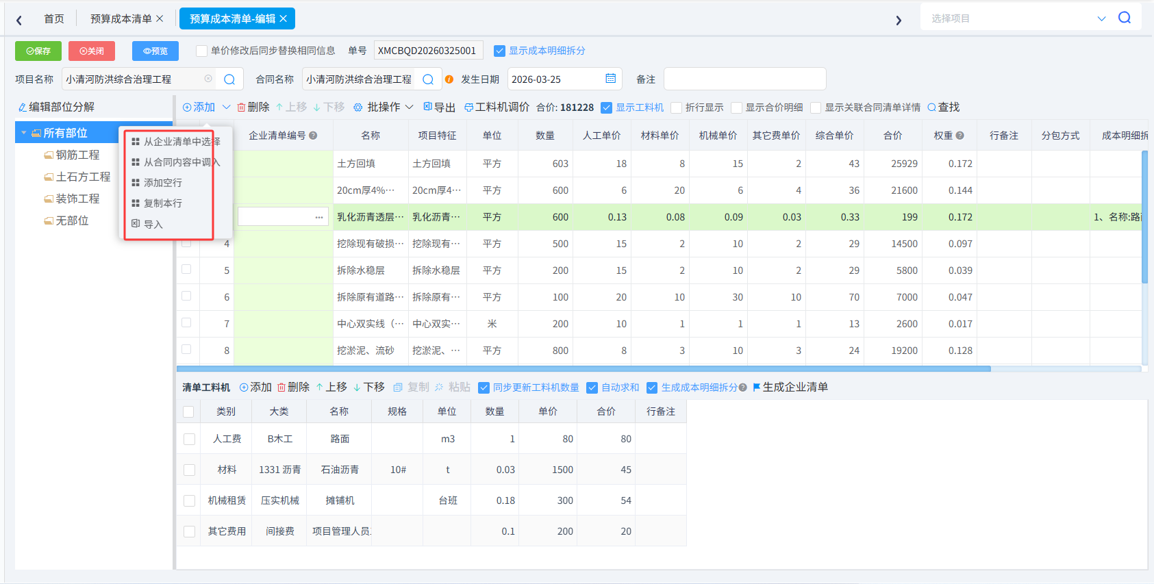
Task: Click the green 保存 button
Action: point(38,51)
